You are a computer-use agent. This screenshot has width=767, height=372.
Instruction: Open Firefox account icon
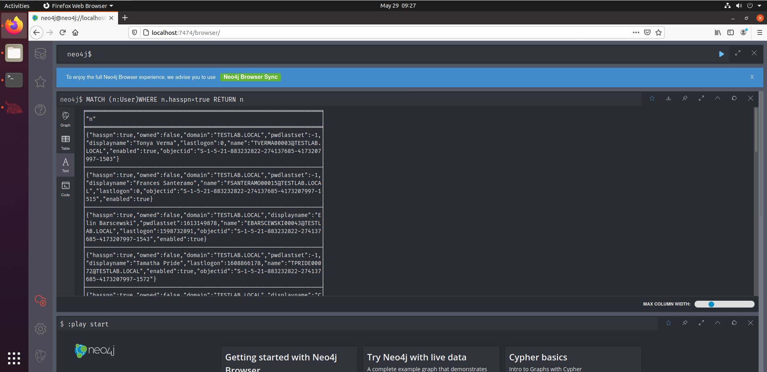tap(744, 32)
